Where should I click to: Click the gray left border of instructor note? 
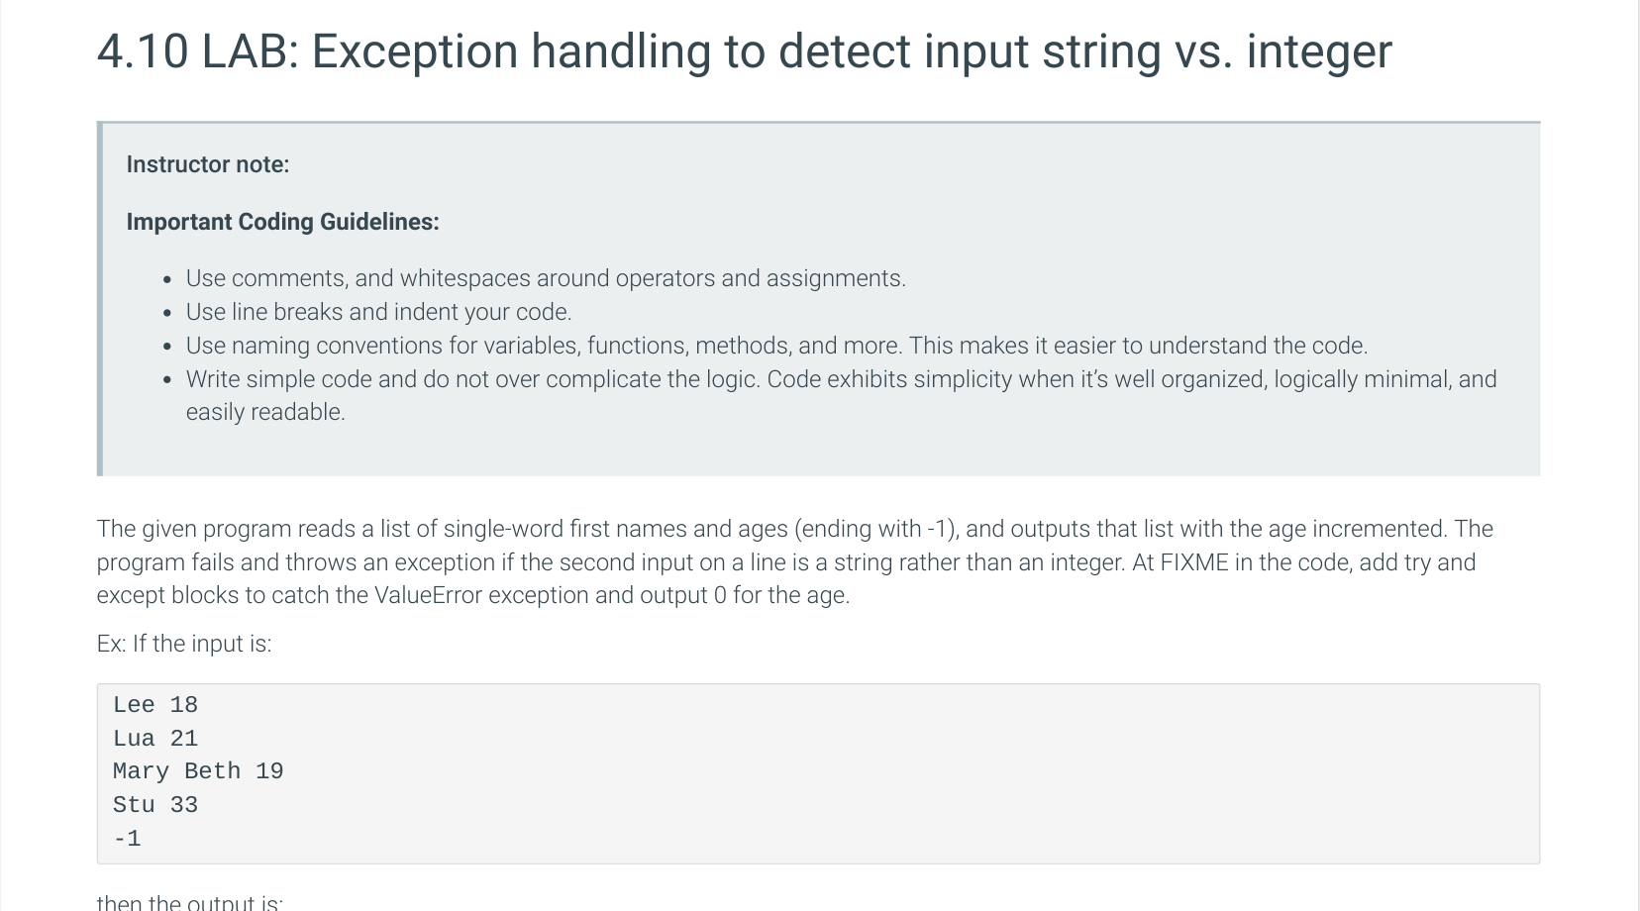click(99, 299)
